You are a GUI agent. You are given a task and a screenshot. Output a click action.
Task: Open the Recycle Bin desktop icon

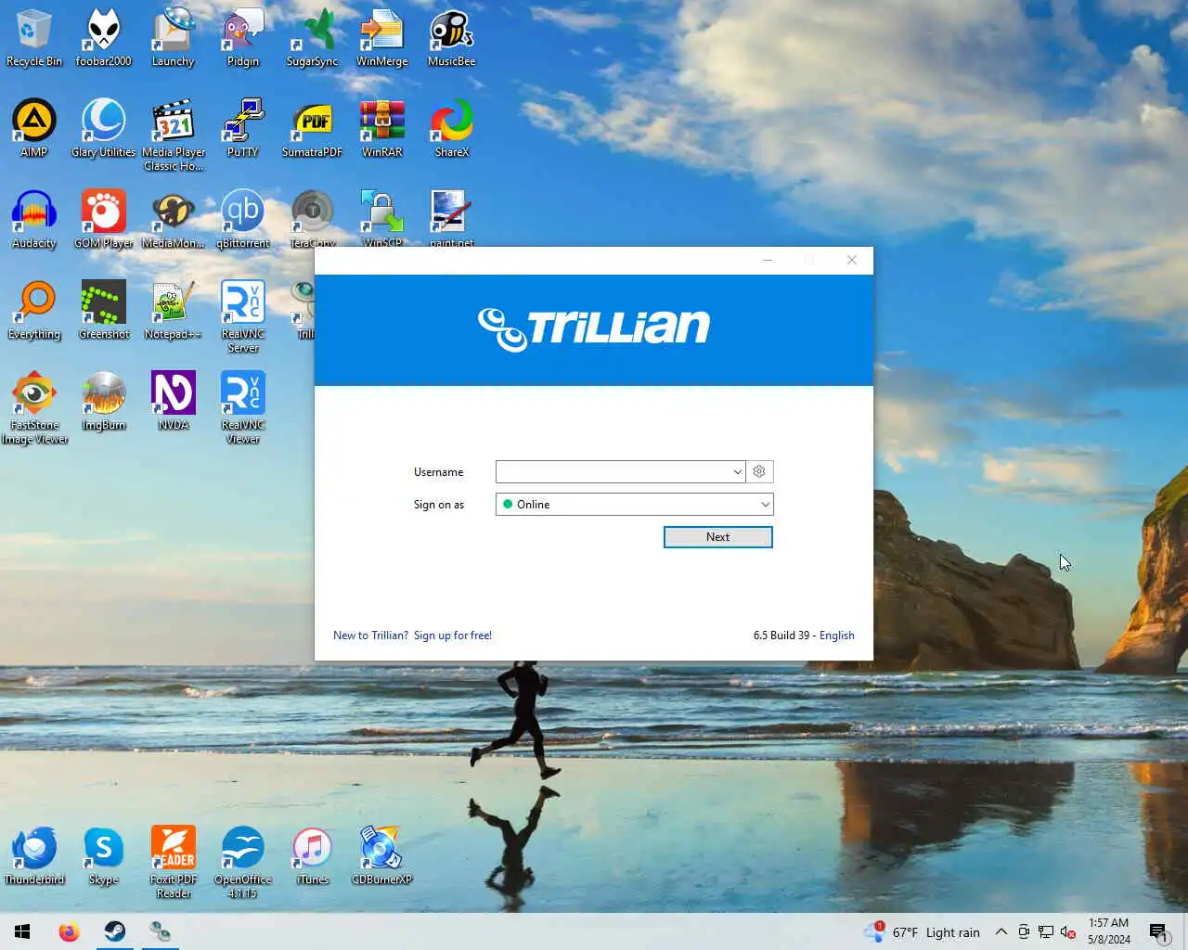[33, 37]
